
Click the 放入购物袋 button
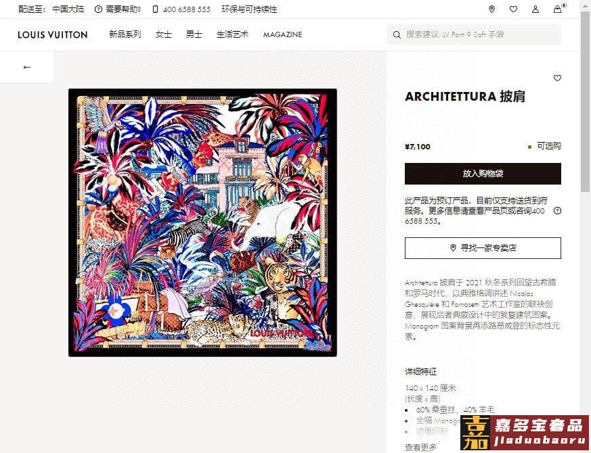[x=483, y=174]
